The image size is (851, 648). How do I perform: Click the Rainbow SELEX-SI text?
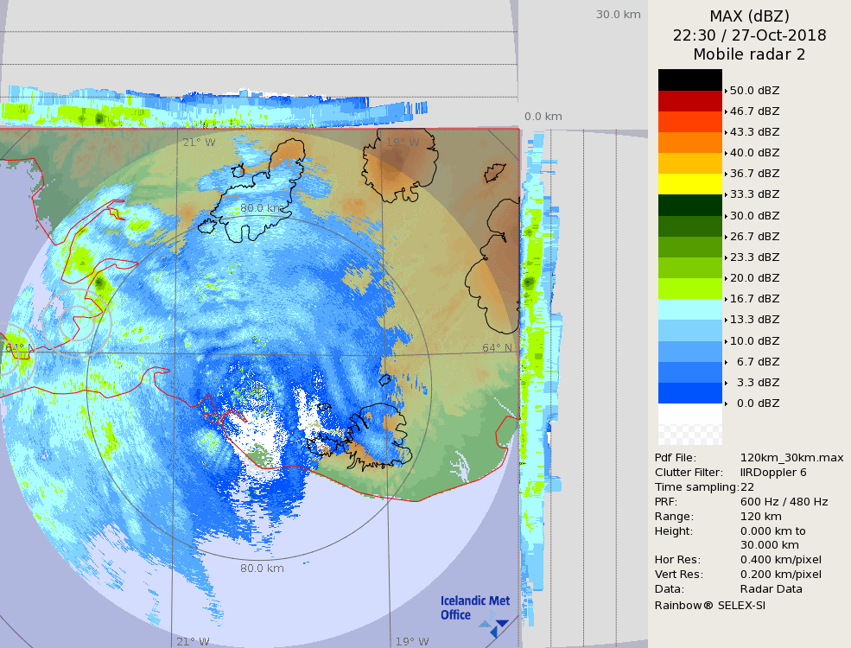709,605
